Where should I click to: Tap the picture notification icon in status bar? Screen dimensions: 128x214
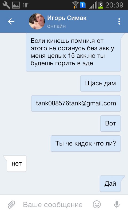coord(16,5)
